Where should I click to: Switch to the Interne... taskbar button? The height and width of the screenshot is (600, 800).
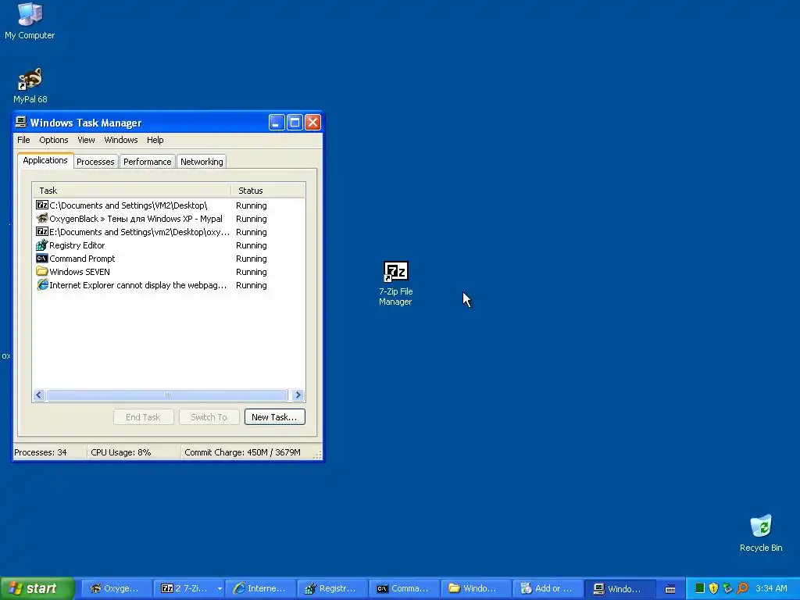pos(260,588)
